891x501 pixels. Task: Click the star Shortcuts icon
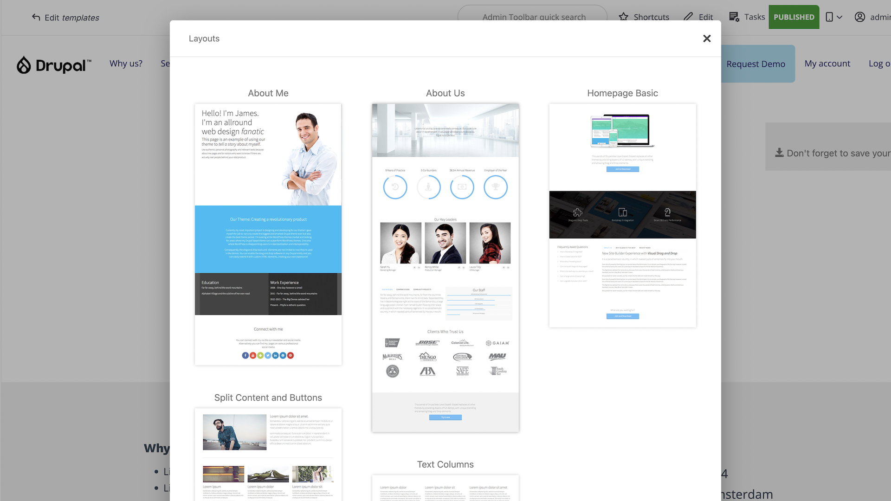pyautogui.click(x=624, y=17)
